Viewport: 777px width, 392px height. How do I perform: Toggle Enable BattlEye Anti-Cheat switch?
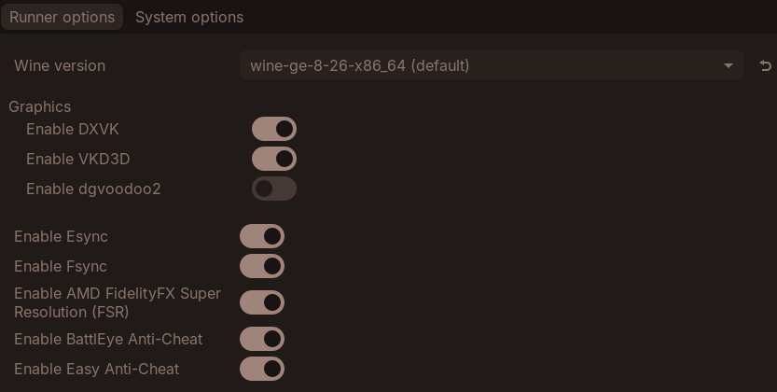tap(262, 339)
